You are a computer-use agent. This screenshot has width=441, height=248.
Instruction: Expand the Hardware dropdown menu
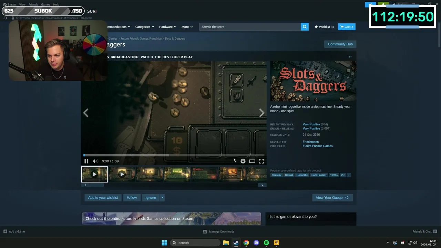tap(168, 27)
